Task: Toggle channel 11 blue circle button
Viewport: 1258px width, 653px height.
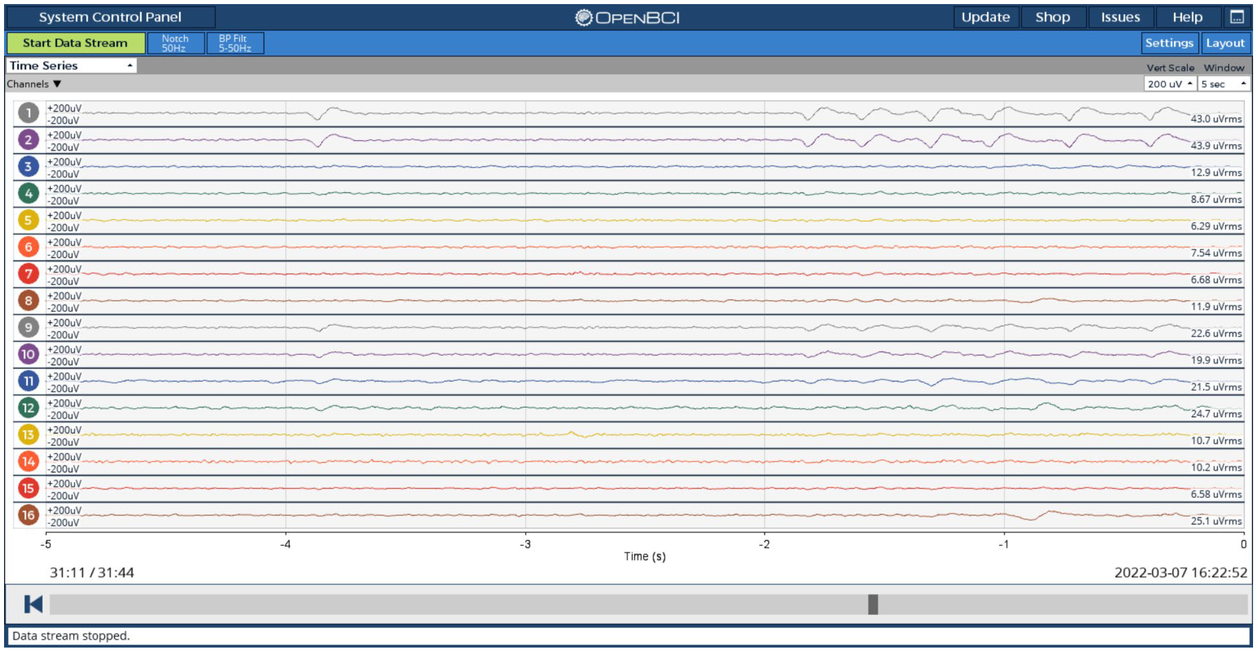Action: pos(28,381)
